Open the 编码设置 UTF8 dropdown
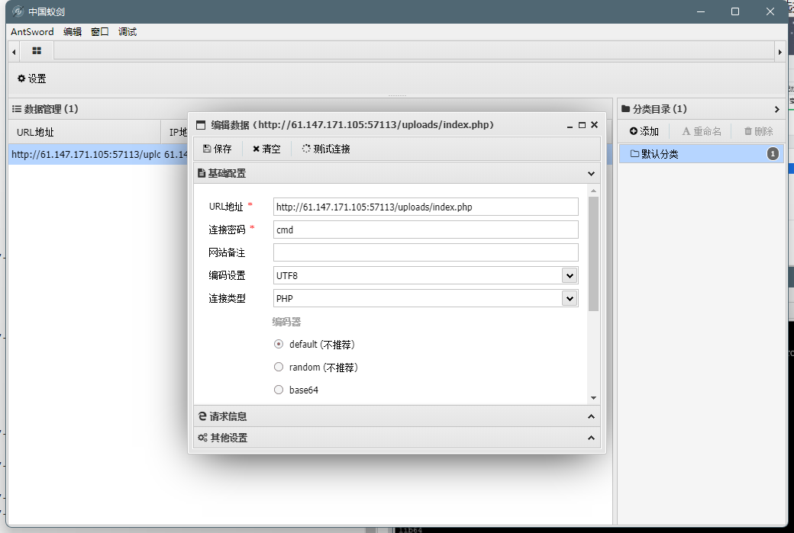The height and width of the screenshot is (533, 794). pos(570,275)
